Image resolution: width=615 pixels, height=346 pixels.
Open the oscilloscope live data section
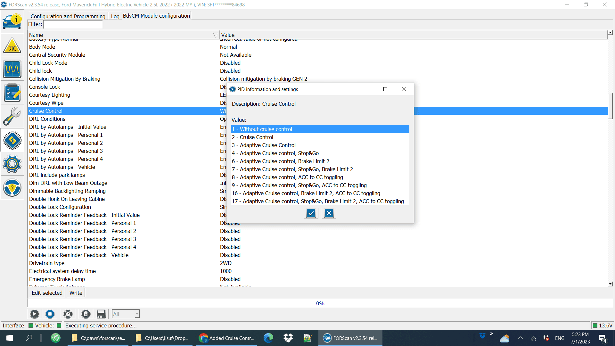(x=12, y=69)
